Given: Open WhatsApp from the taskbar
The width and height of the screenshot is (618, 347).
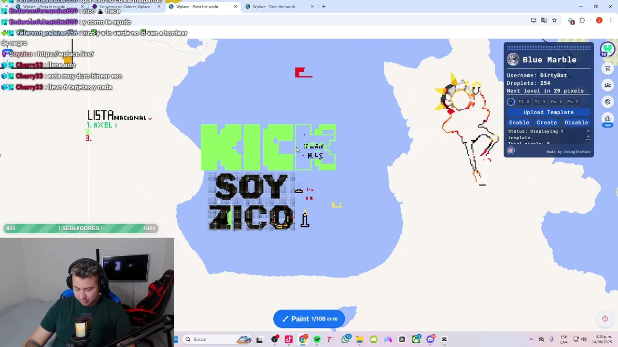Looking at the screenshot, I should [x=345, y=339].
